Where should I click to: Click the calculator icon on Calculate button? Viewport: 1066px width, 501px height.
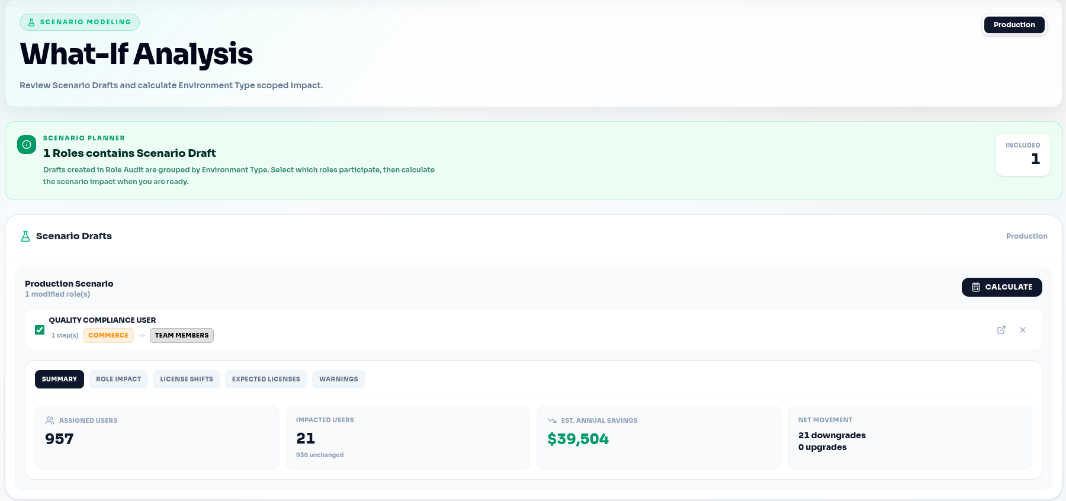[x=976, y=287]
